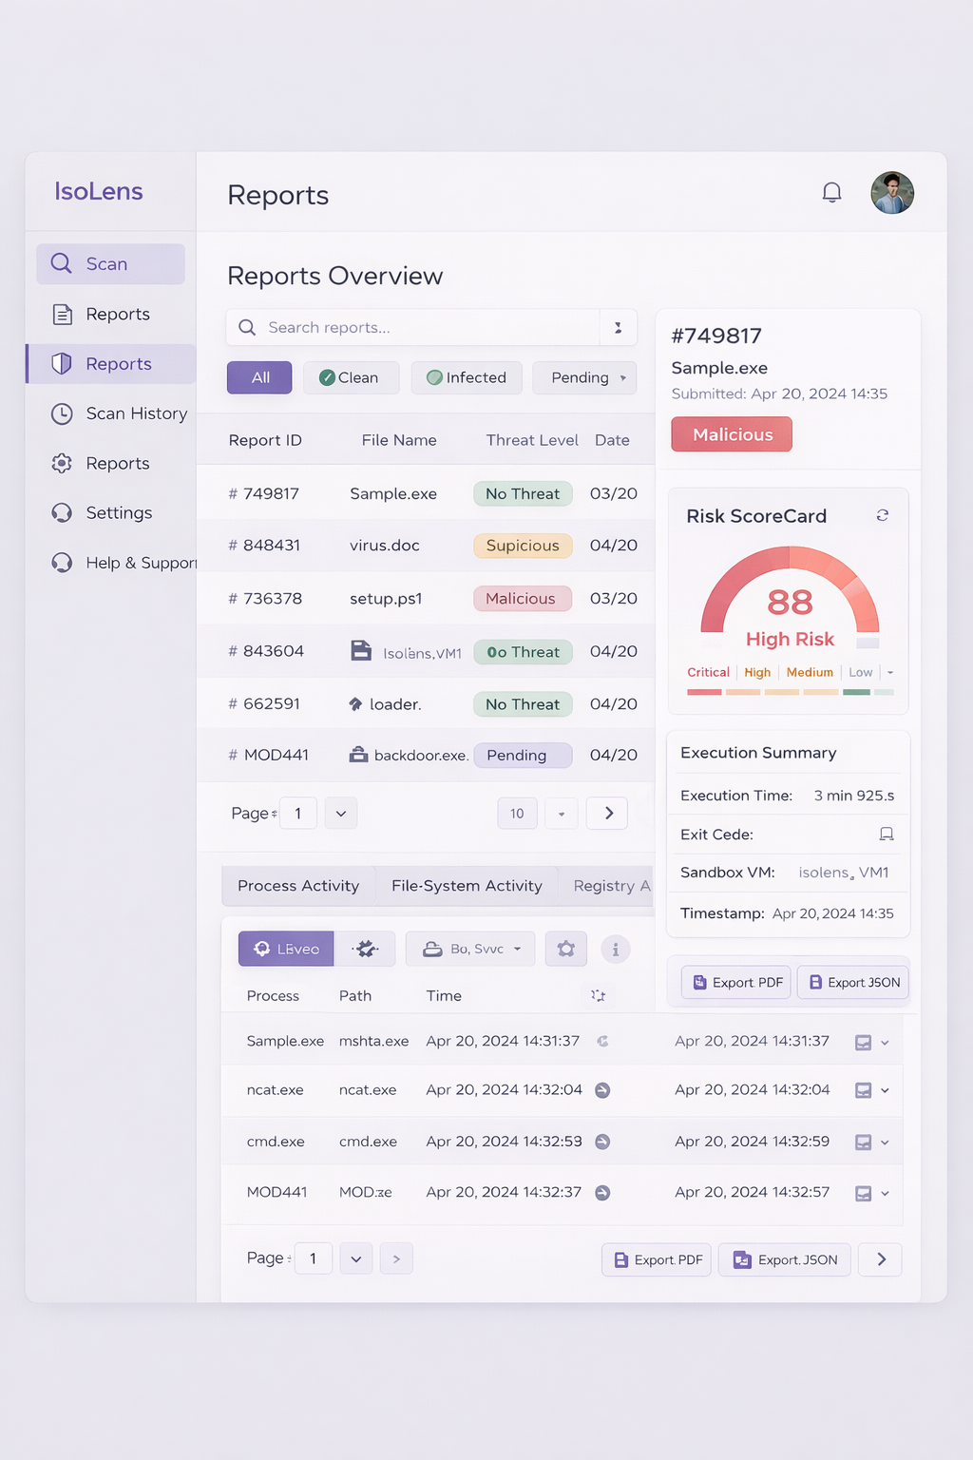Refresh the Risk ScoreCard
This screenshot has width=973, height=1460.
pos(883,515)
